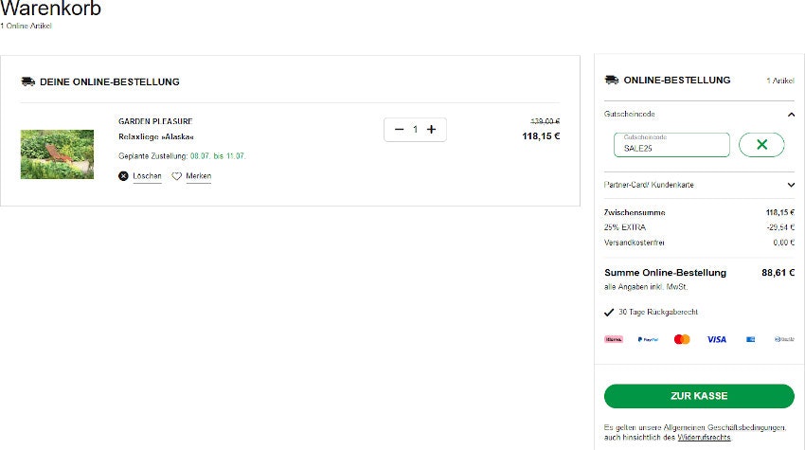
Task: Save item via the Merken link
Action: click(198, 176)
